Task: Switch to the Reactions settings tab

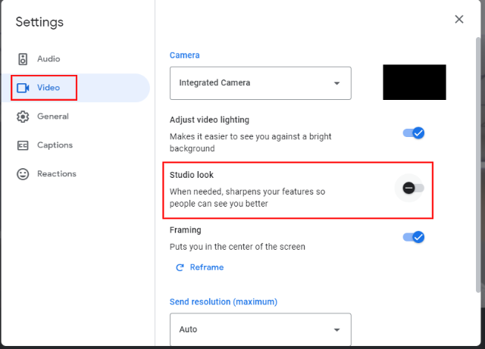Action: [x=76, y=174]
